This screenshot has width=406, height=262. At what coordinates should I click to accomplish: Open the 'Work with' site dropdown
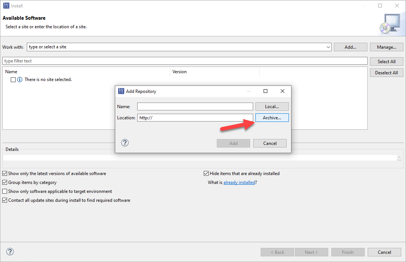coord(328,47)
